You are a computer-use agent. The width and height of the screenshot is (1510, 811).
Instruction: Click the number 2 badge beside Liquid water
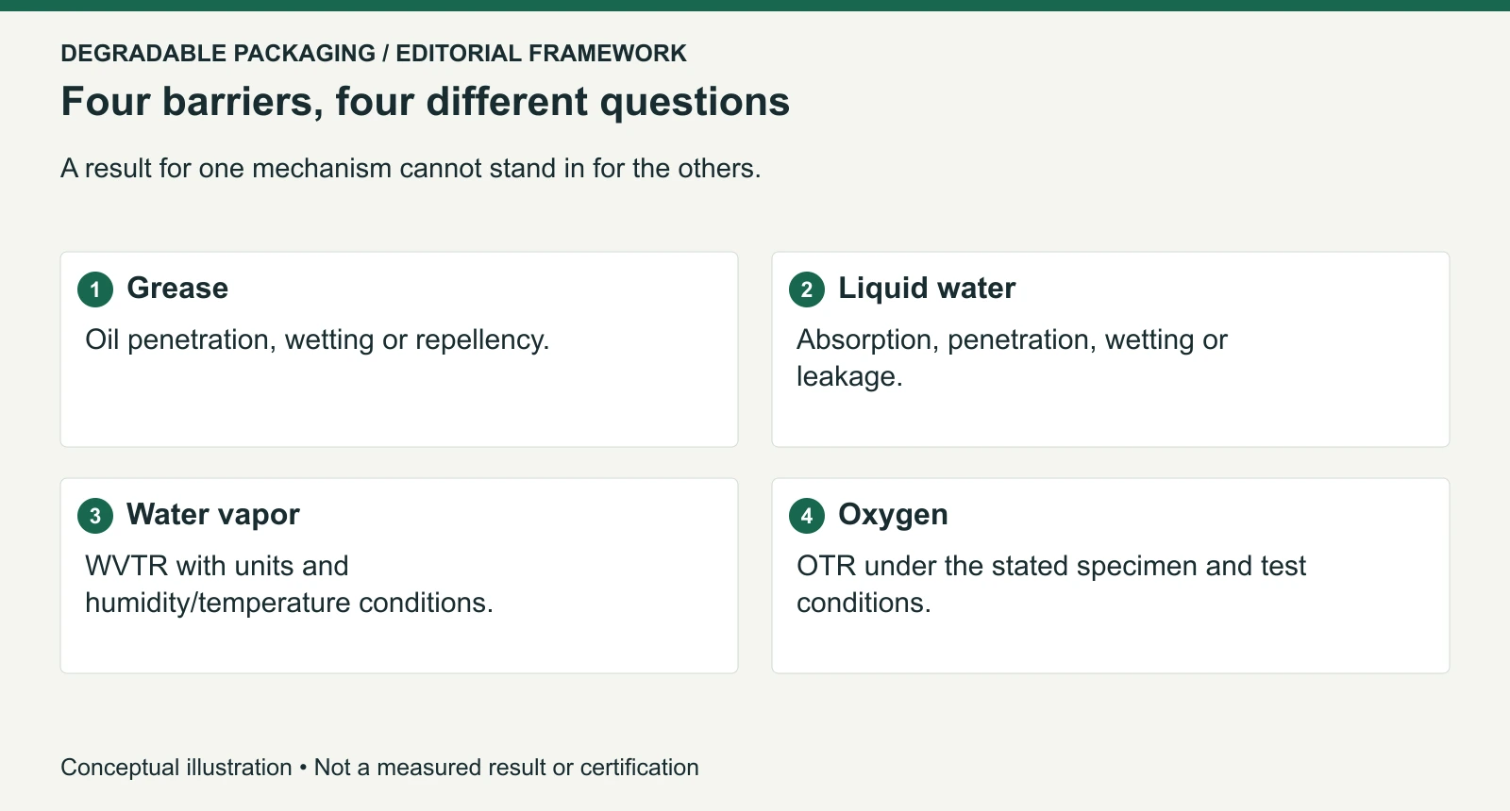point(807,290)
